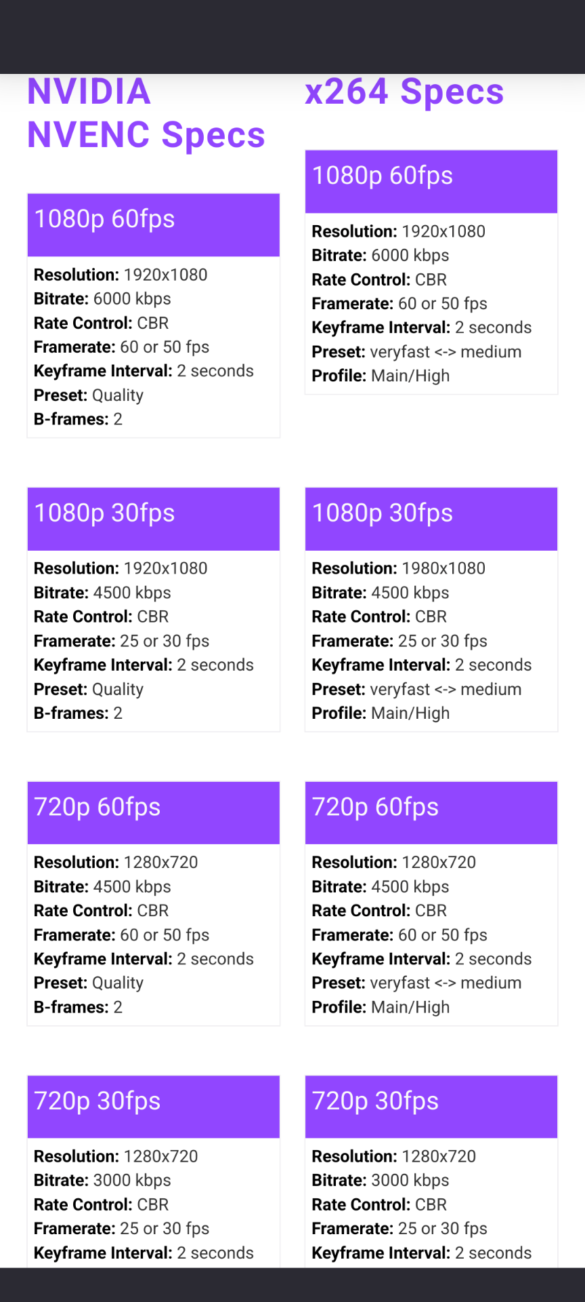
Task: Click Resolution 1280x720 in x264 720p 30fps card
Action: tap(393, 1156)
